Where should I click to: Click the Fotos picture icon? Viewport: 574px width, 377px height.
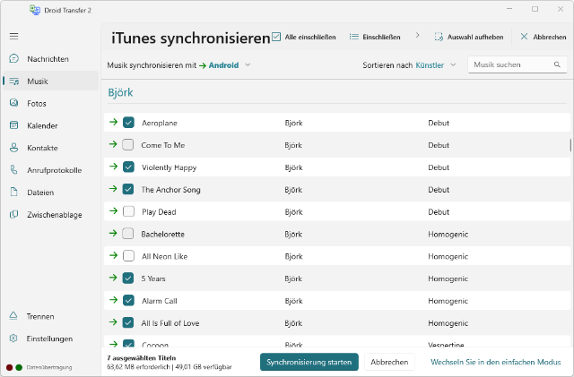[x=14, y=103]
